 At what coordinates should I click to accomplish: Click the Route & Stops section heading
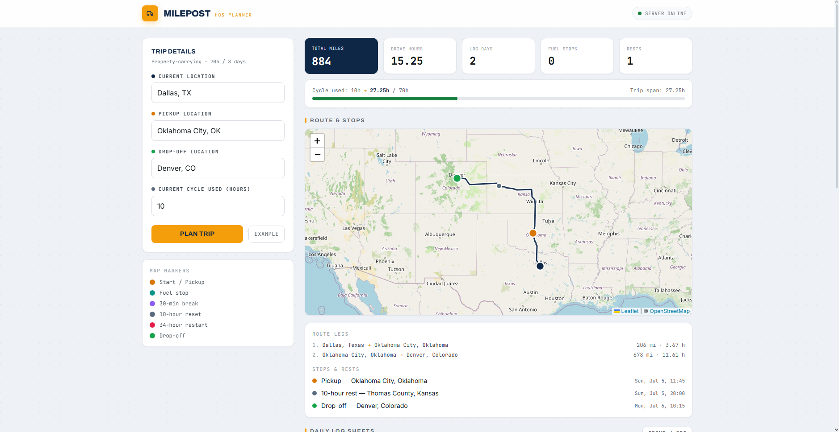pyautogui.click(x=337, y=120)
